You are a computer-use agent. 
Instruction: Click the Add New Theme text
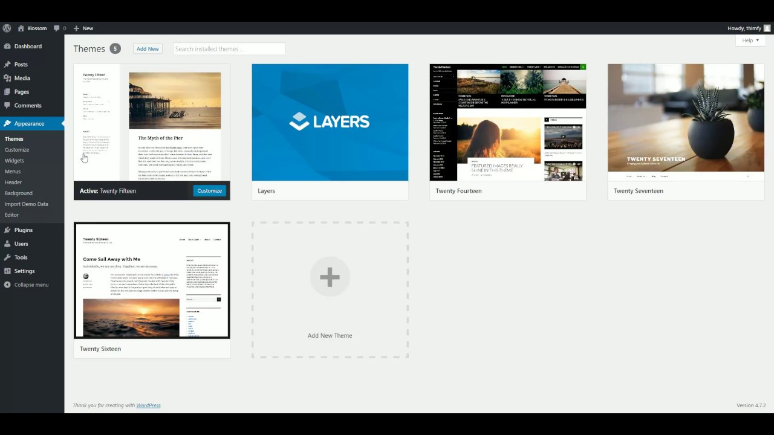tap(330, 336)
